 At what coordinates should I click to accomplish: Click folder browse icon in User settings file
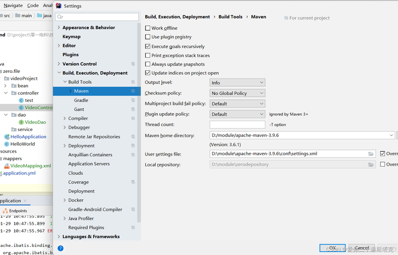372,154
